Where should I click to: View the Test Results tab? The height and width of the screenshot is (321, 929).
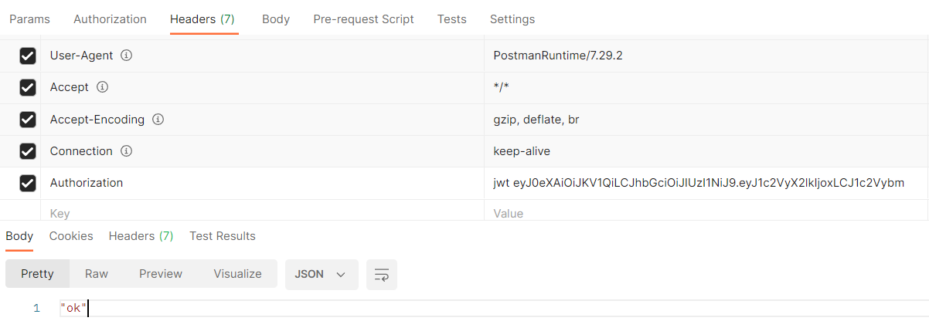[223, 236]
